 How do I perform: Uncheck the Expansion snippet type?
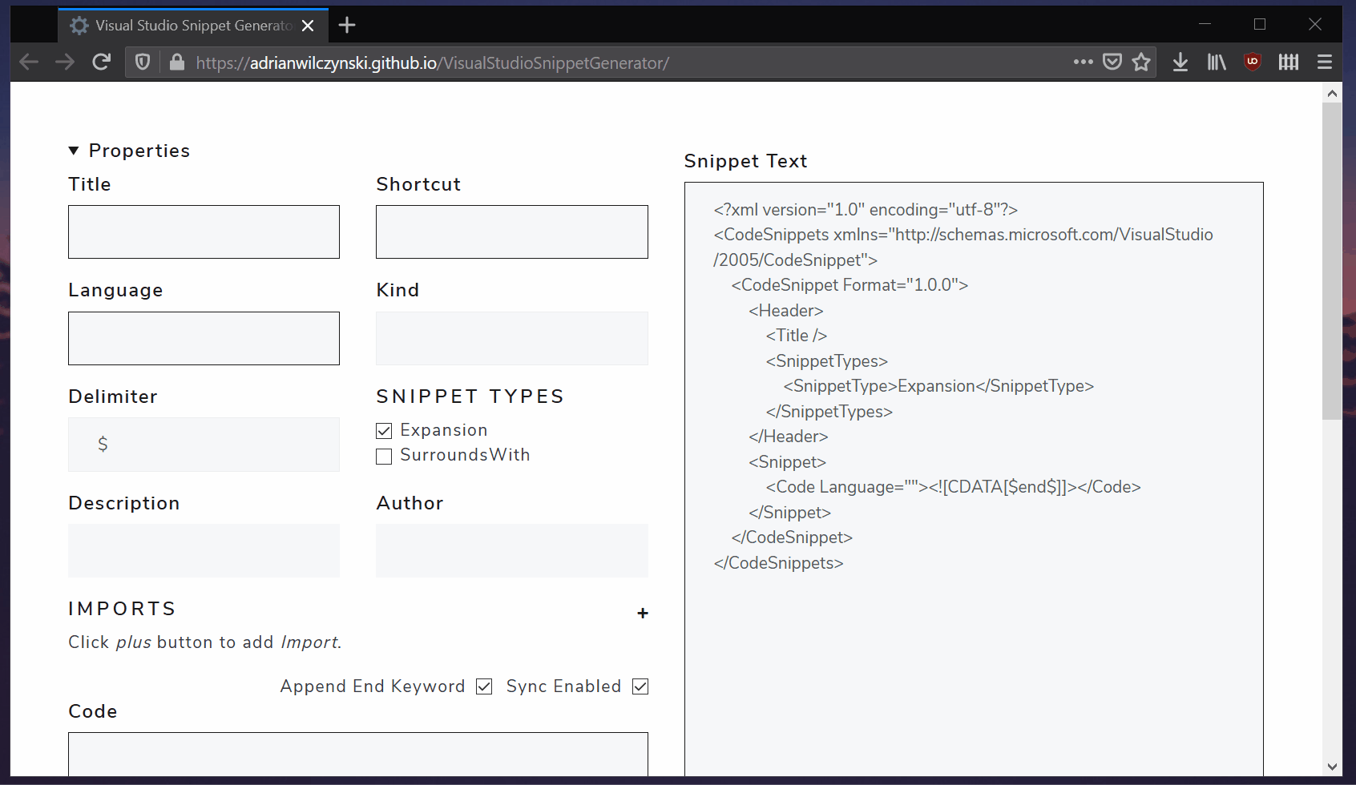[x=384, y=431]
